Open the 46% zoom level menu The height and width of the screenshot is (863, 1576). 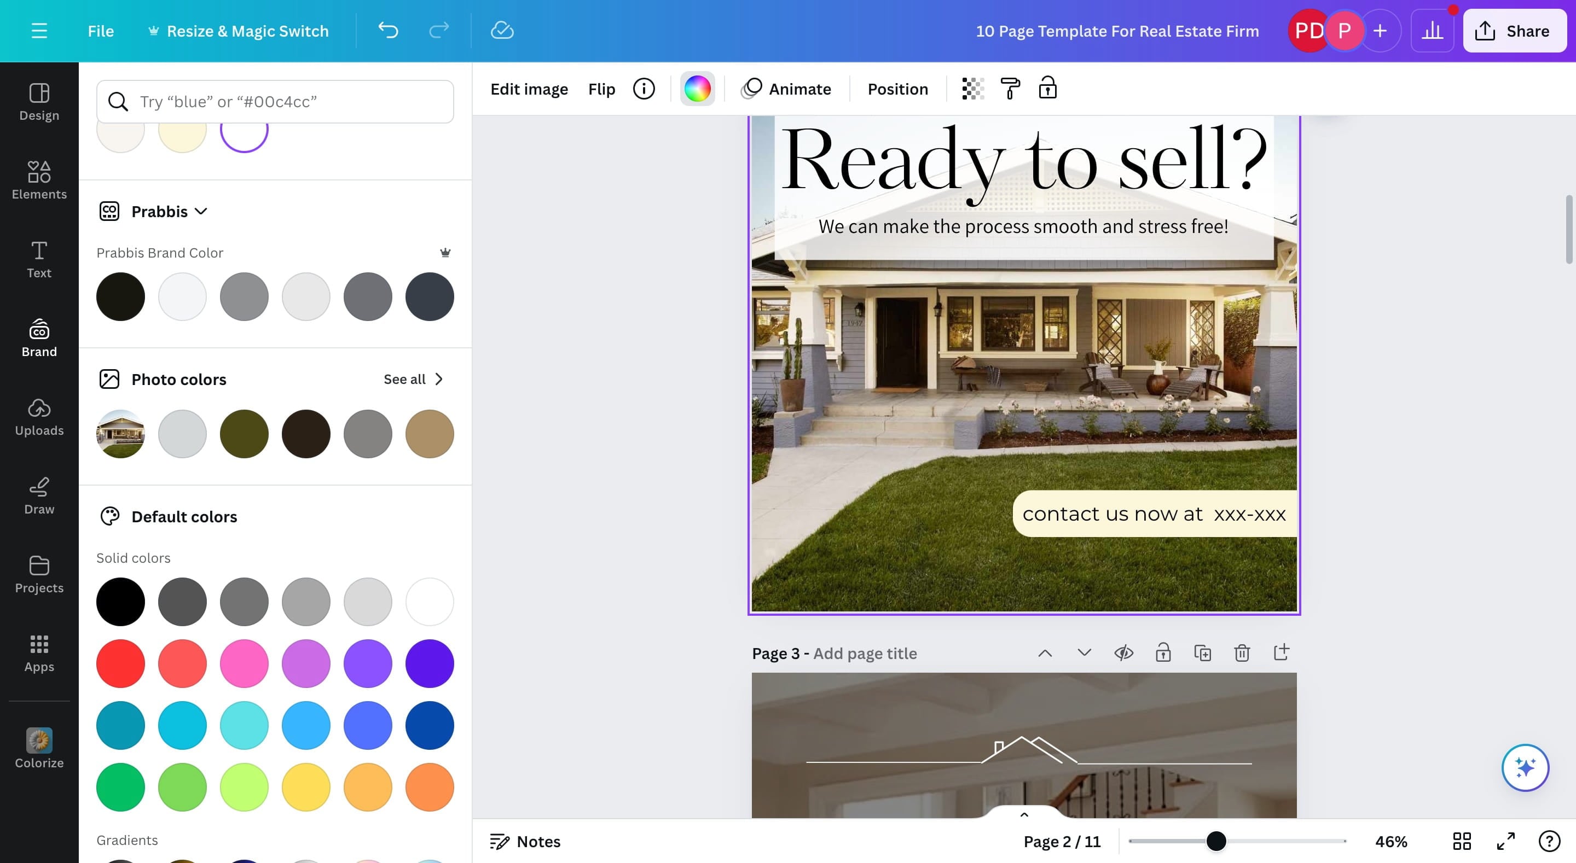pos(1391,841)
